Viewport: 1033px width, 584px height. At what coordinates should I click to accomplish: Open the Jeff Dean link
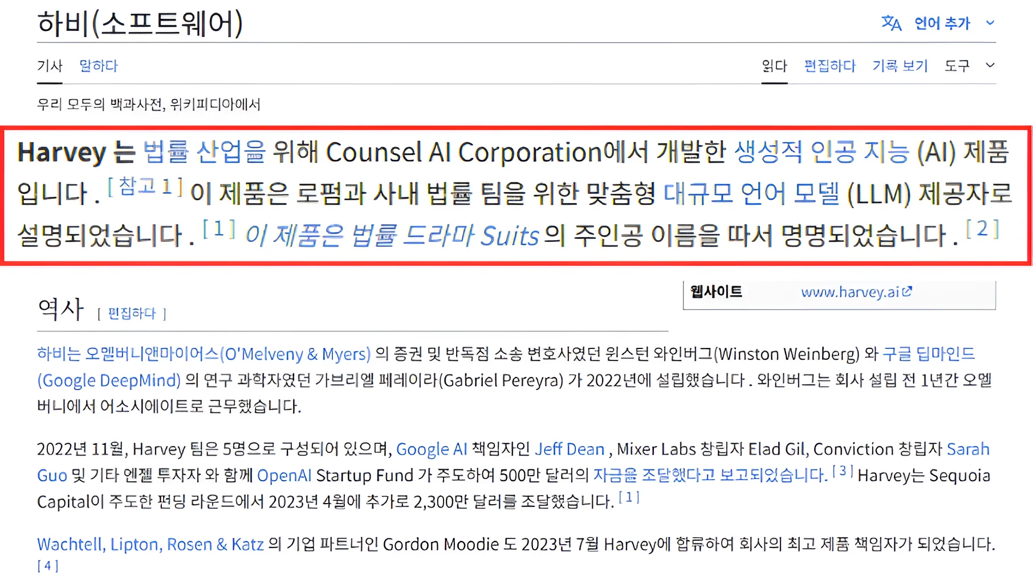pos(569,449)
